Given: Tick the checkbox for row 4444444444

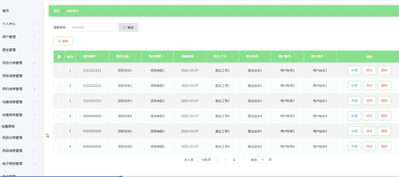Looking at the screenshot, I should coord(59,116).
